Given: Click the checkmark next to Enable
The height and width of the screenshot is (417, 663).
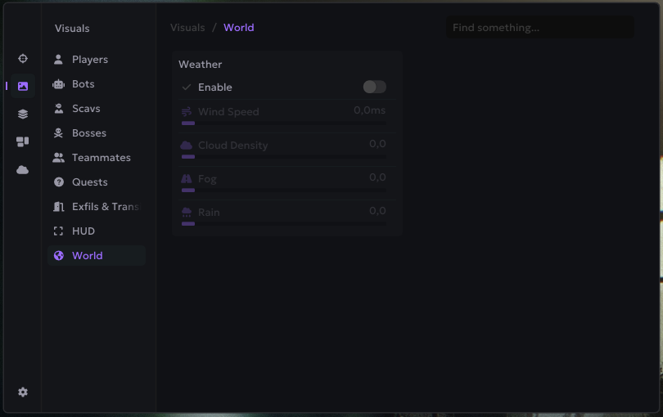Looking at the screenshot, I should (187, 87).
